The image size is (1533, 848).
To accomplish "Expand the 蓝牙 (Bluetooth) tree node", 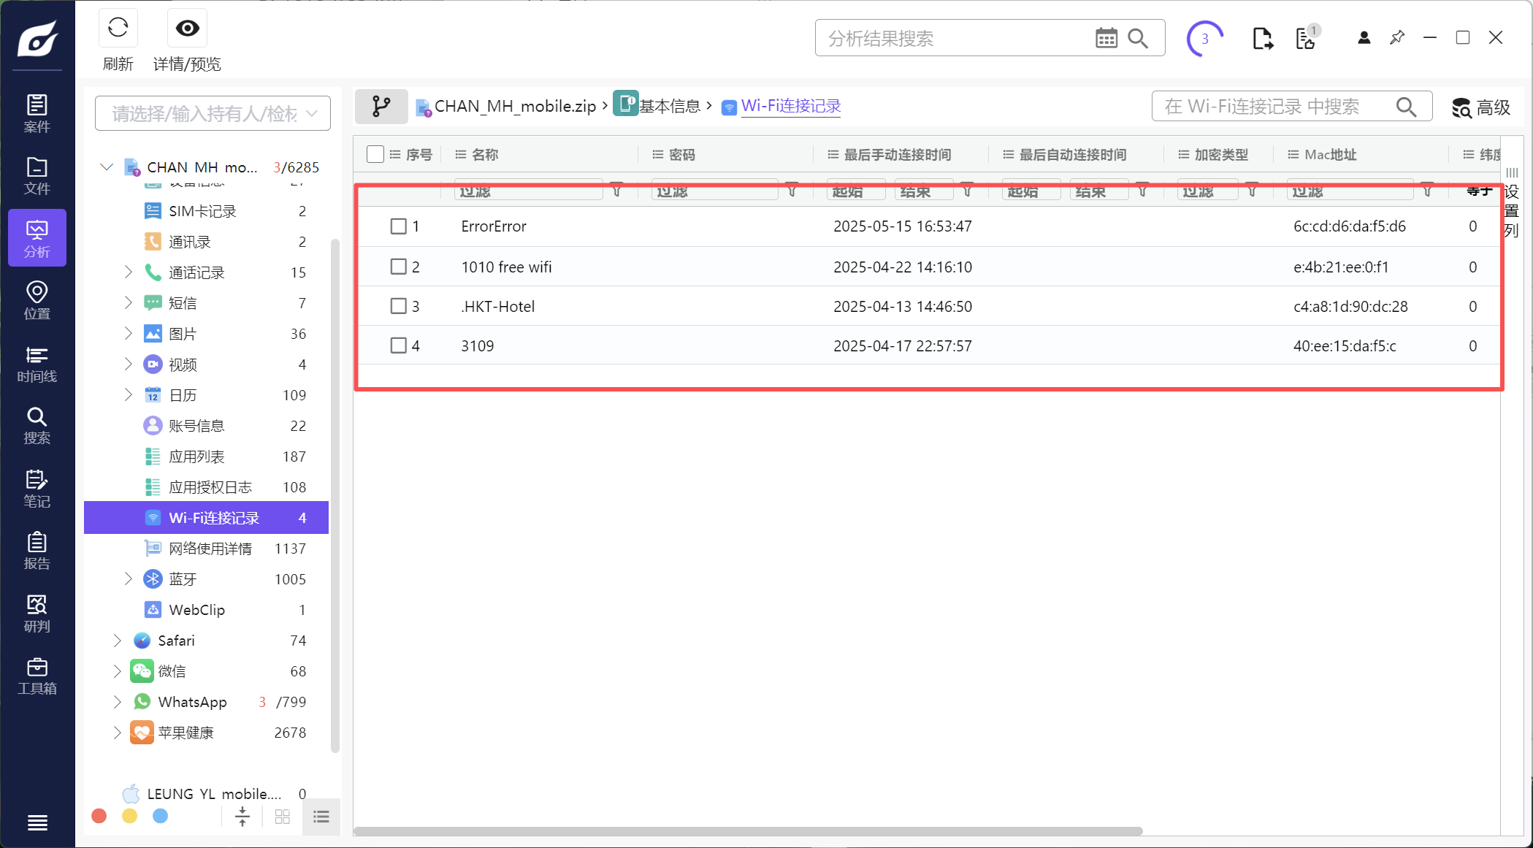I will (x=129, y=579).
